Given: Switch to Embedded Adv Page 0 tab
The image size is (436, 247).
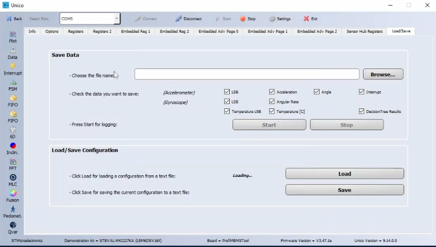Looking at the screenshot, I should pos(218,31).
